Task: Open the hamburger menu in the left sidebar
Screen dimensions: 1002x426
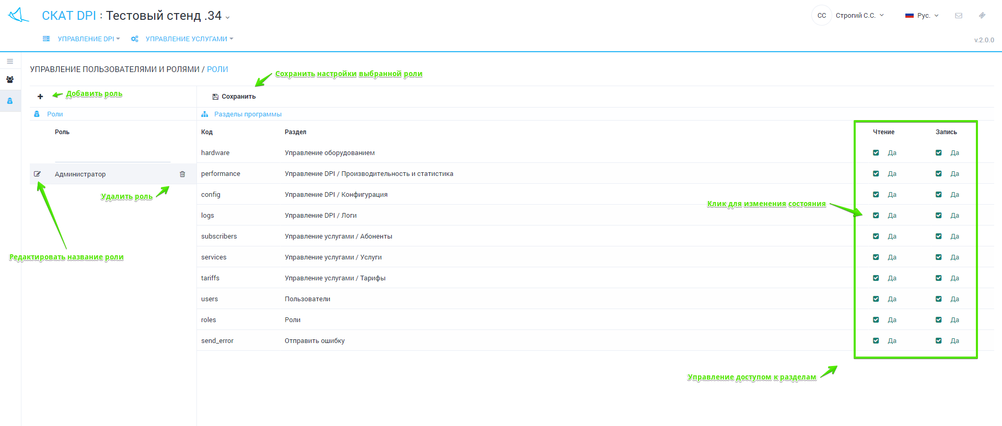Action: tap(10, 62)
